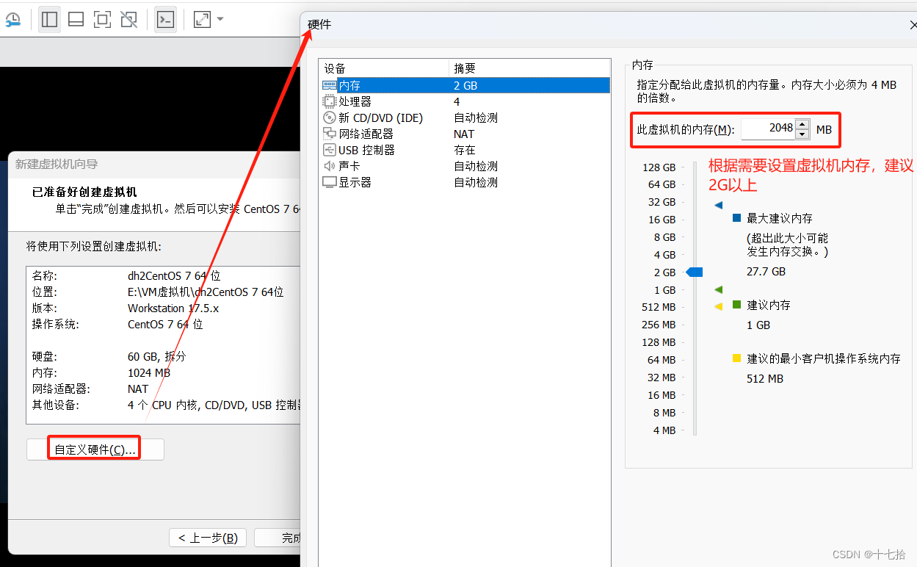
Task: Click the stretch guest display icon
Action: tap(202, 20)
